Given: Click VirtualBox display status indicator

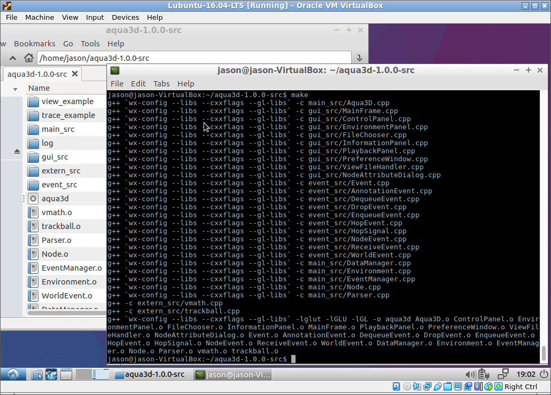Looking at the screenshot, I should 457,386.
